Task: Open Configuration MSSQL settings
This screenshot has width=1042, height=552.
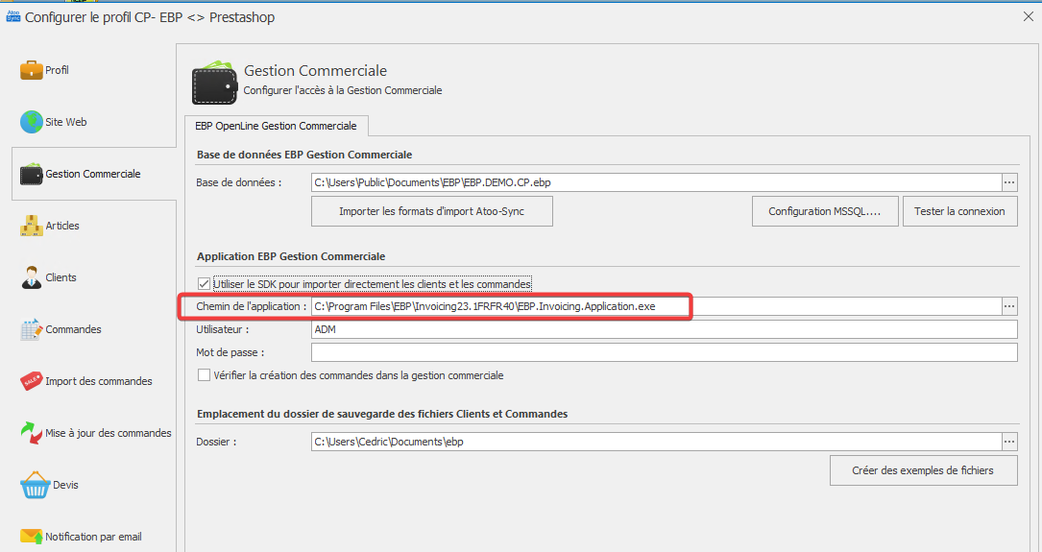Action: [x=825, y=211]
